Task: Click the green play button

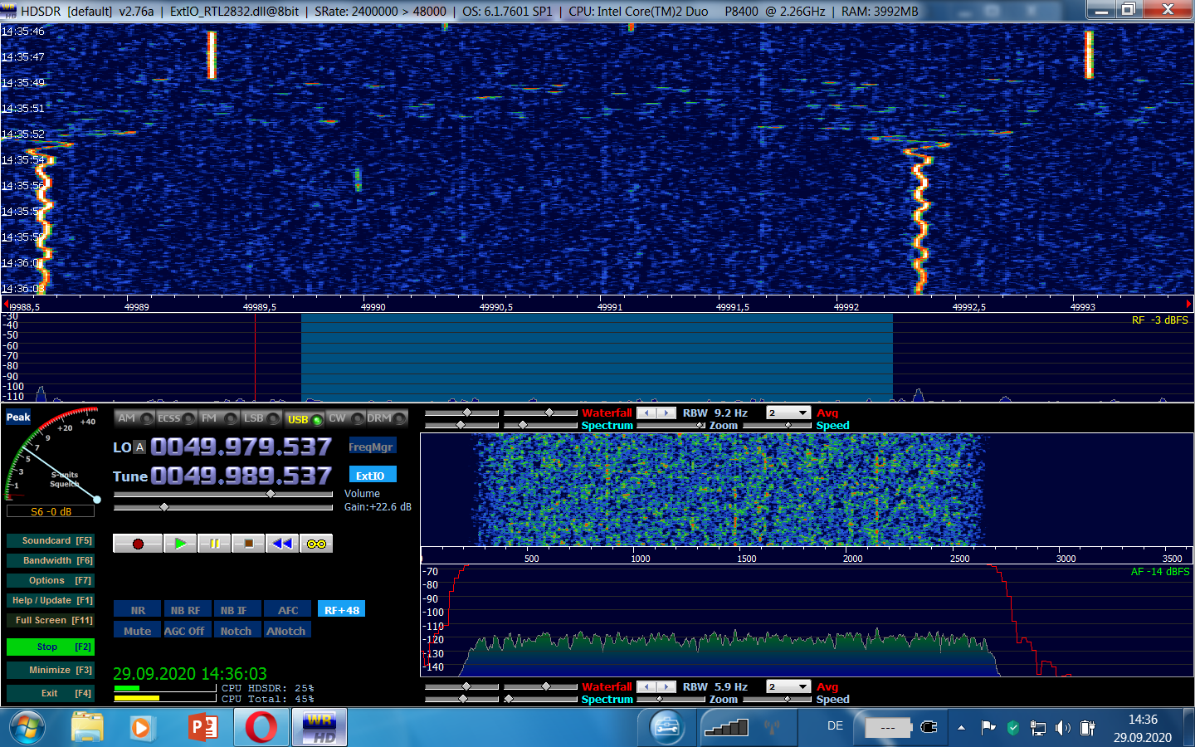Action: pyautogui.click(x=179, y=544)
